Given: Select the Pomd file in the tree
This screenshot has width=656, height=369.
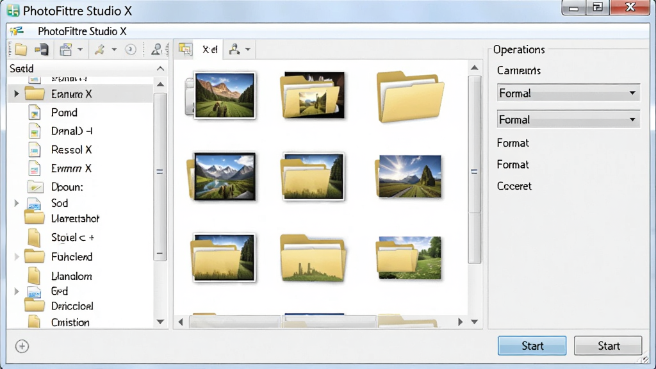Looking at the screenshot, I should [x=65, y=113].
